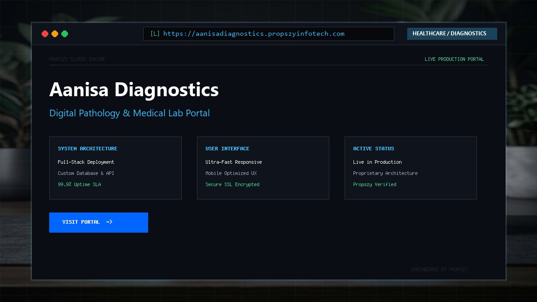Click the red window dot
This screenshot has width=537, height=302.
click(45, 34)
